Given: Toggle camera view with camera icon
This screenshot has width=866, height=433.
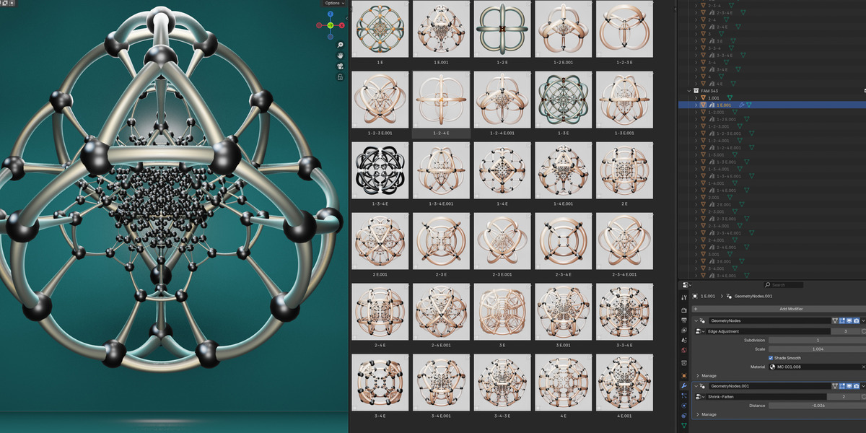Looking at the screenshot, I should pyautogui.click(x=340, y=66).
